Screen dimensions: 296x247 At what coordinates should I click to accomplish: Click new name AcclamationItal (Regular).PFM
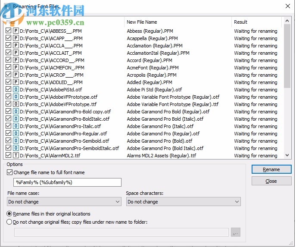tap(158, 53)
